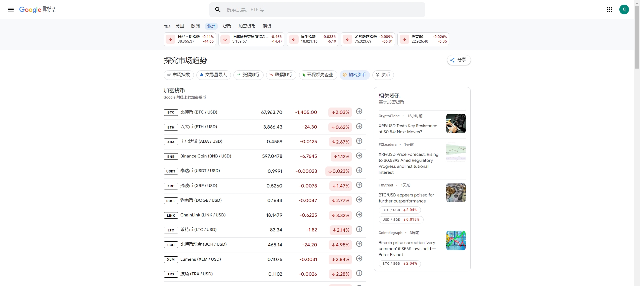Open the 狗狗币 (DOGE / USD) row
Screen dimensions: 640x286
tap(265, 200)
